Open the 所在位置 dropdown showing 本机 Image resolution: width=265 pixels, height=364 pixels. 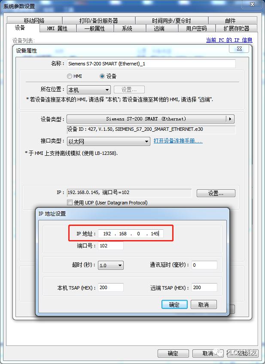(x=89, y=89)
